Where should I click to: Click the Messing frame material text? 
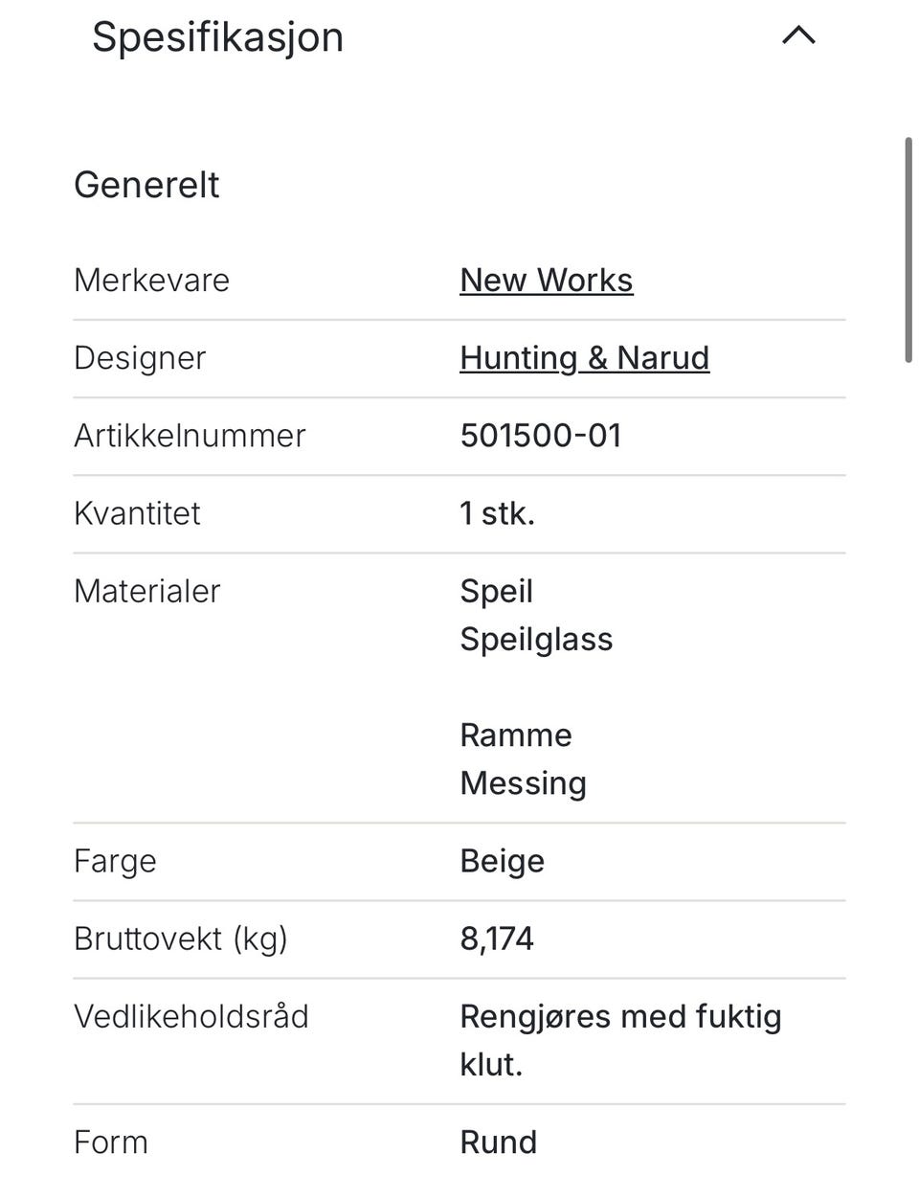pyautogui.click(x=523, y=783)
